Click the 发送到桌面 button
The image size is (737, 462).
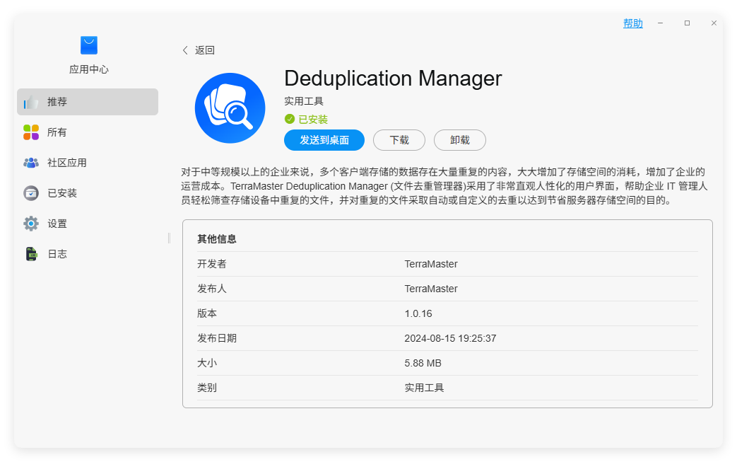click(x=324, y=140)
